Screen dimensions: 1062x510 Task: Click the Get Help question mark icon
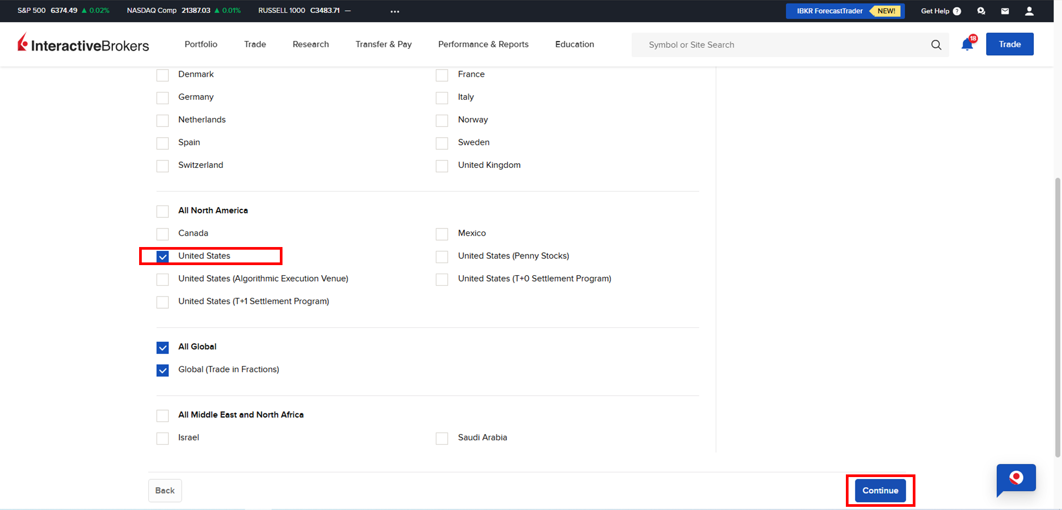tap(957, 11)
